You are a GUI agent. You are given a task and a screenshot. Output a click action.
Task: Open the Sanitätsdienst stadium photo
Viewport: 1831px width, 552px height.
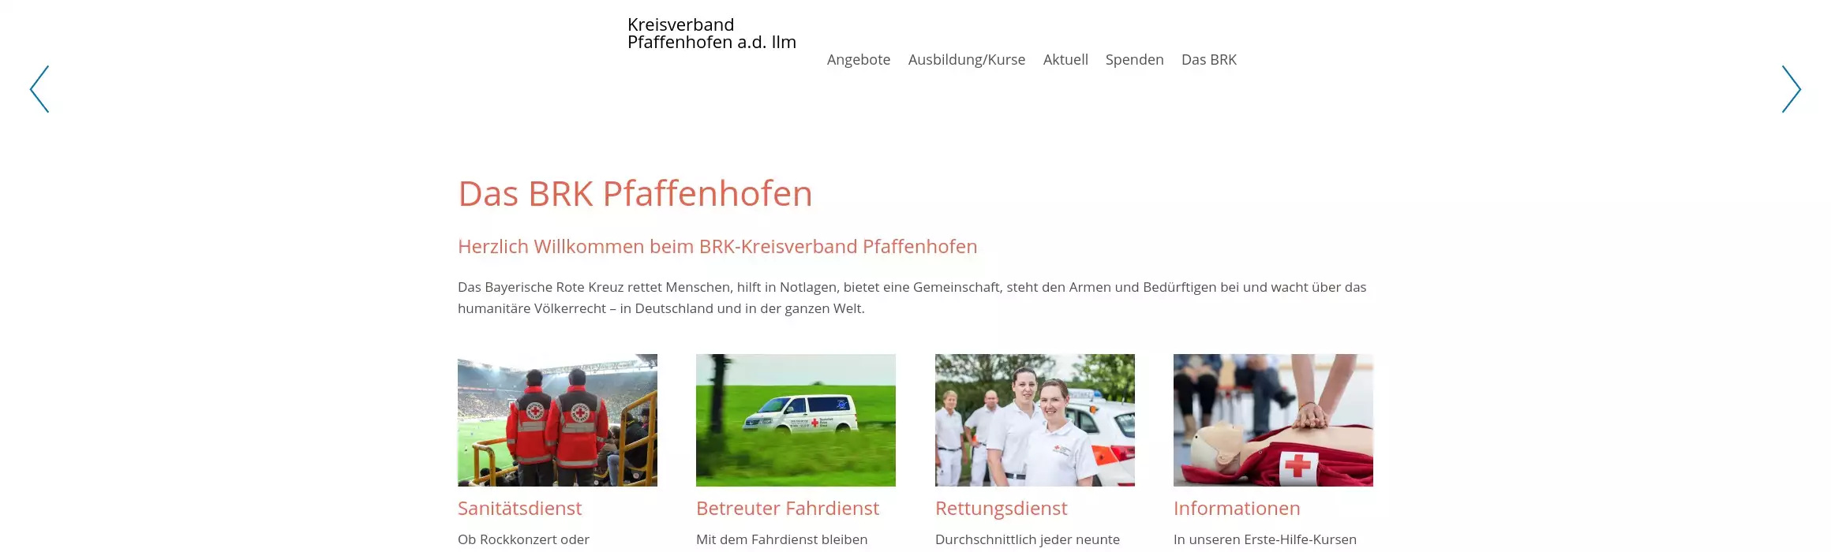click(x=557, y=420)
